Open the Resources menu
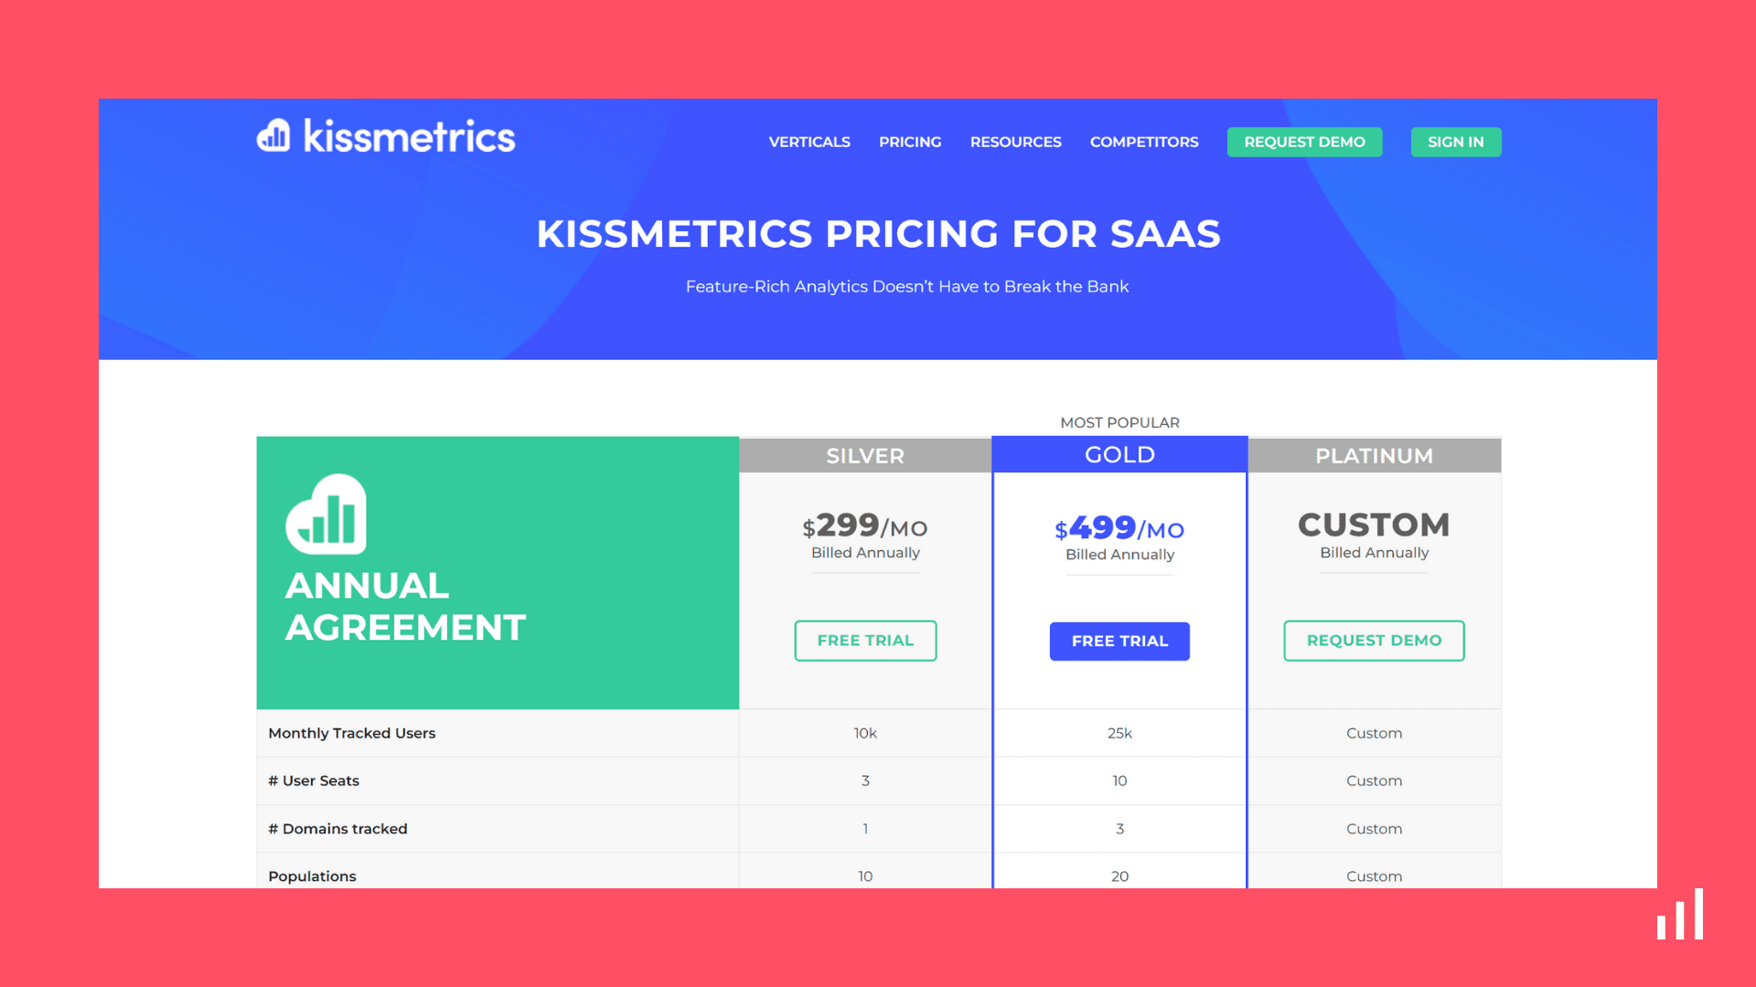 (x=1015, y=142)
